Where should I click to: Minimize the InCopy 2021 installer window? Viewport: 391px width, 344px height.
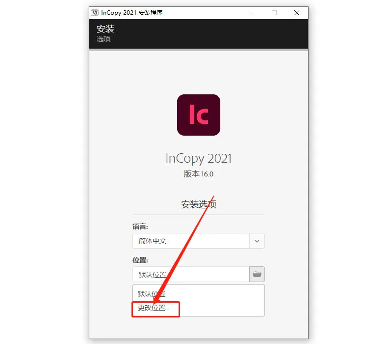click(252, 13)
